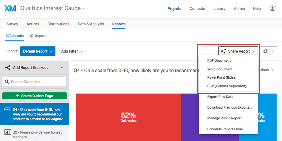Choose PowerPoint Slides export option

(x=221, y=78)
